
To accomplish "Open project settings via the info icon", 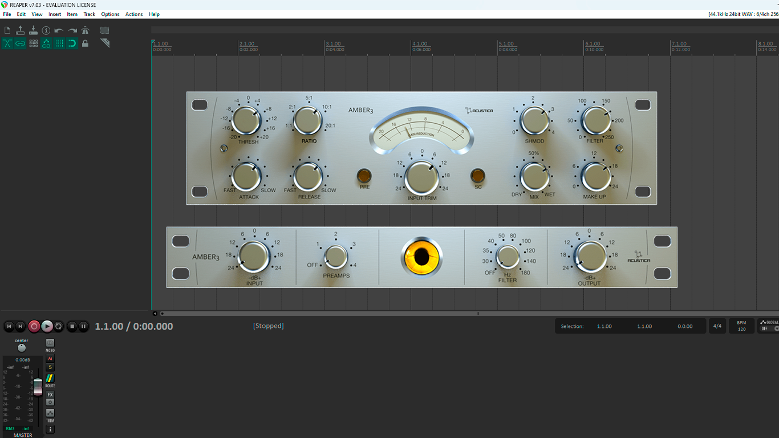I will (x=46, y=30).
